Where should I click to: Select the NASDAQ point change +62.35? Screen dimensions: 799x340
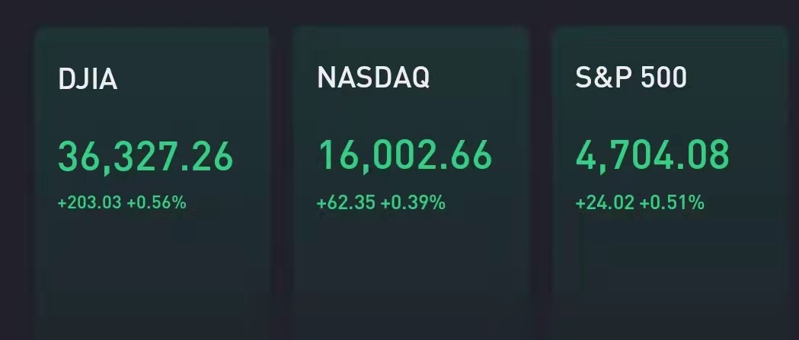[346, 203]
